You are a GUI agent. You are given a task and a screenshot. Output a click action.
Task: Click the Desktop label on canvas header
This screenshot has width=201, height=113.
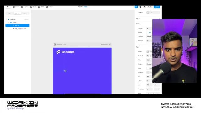[59, 45]
